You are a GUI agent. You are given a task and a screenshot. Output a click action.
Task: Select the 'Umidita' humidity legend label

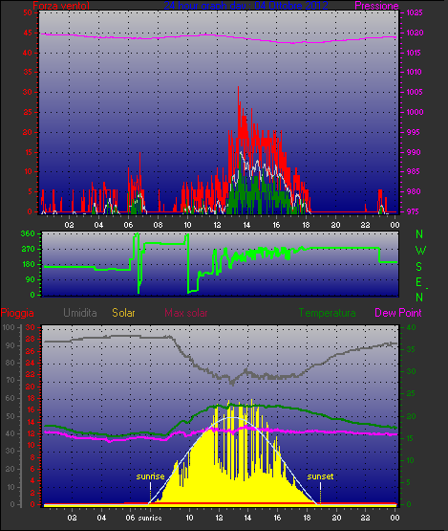(80, 313)
